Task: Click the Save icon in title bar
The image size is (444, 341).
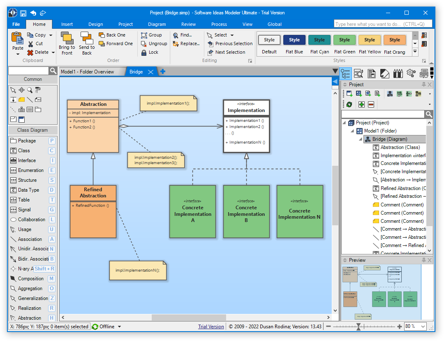Action: [23, 13]
